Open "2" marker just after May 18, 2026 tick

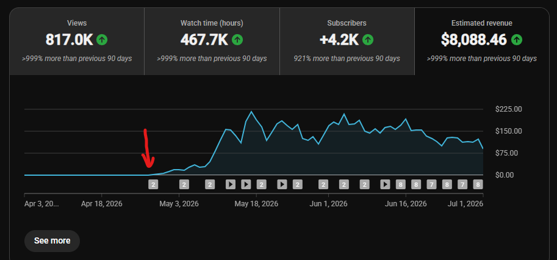(x=262, y=184)
